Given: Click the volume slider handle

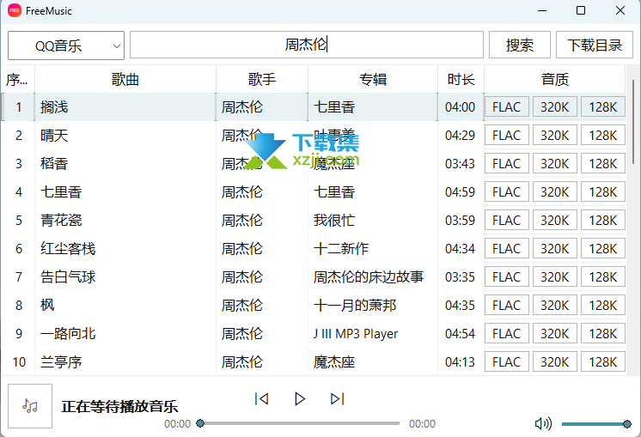Looking at the screenshot, I should click(627, 424).
